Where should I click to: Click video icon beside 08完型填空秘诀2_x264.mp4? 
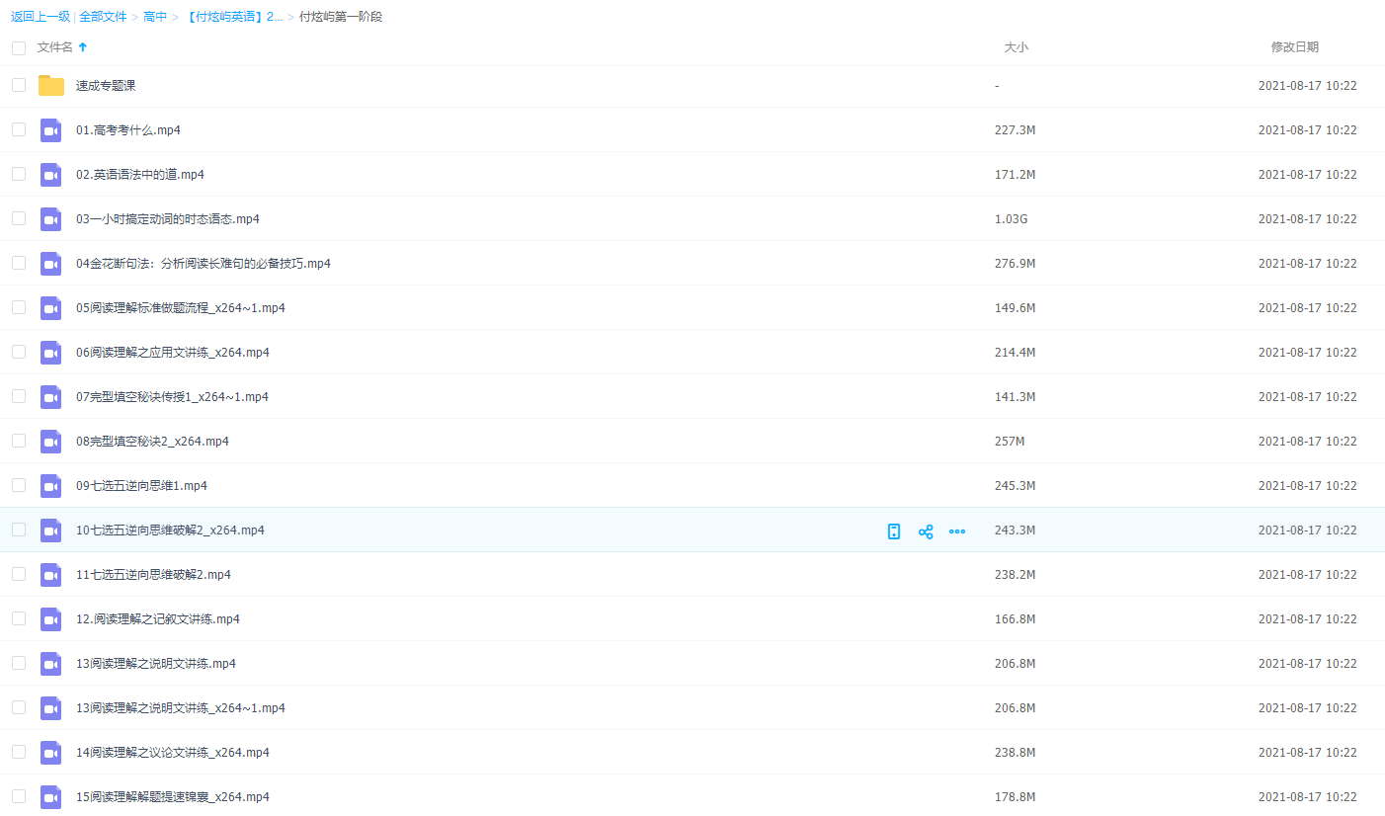click(51, 442)
